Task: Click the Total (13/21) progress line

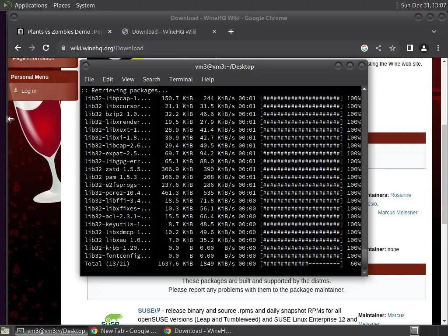Action: pyautogui.click(x=223, y=264)
